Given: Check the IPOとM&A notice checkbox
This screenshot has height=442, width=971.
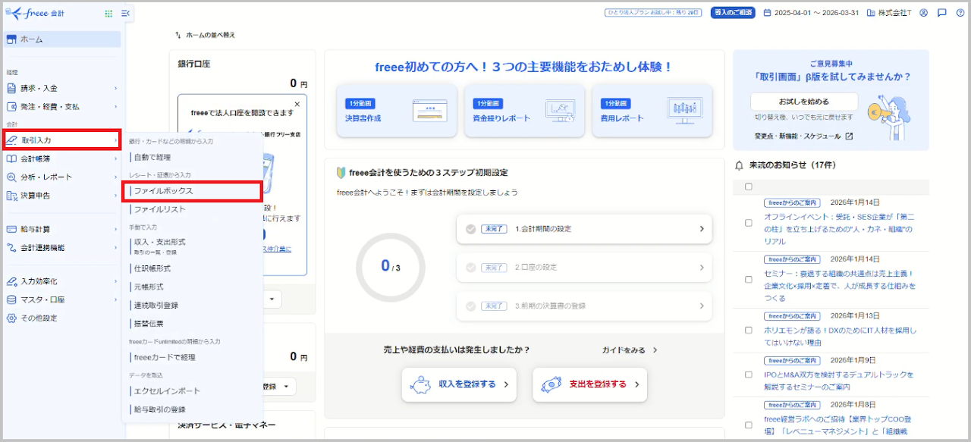Looking at the screenshot, I should tap(749, 375).
